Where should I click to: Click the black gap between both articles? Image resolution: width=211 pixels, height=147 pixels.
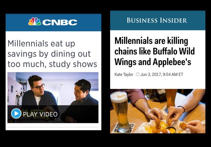tap(106, 72)
